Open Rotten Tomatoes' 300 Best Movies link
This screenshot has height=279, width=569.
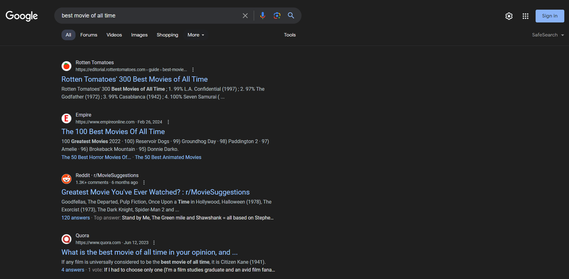[135, 79]
